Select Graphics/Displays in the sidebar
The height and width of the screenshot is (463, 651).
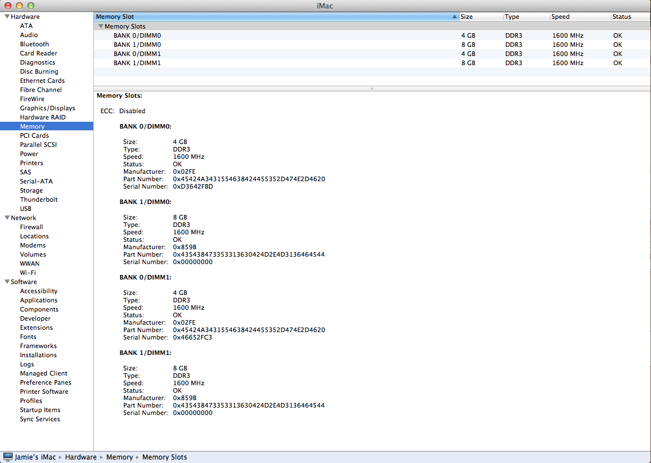tap(47, 108)
